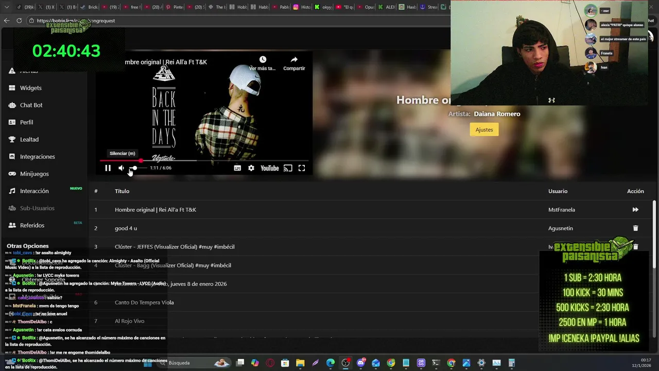Image resolution: width=659 pixels, height=371 pixels.
Task: Open Perfil in the sidebar
Action: [x=27, y=122]
